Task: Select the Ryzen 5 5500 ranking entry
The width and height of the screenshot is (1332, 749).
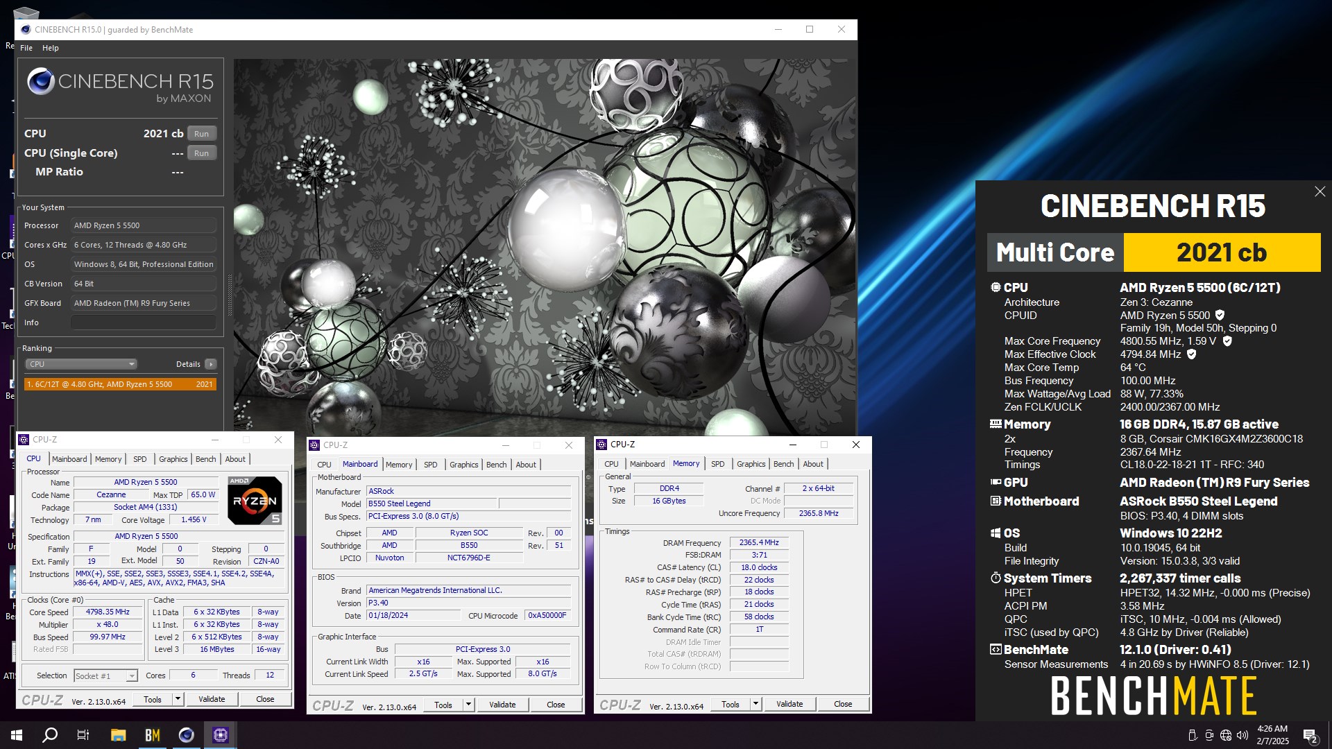Action: (x=120, y=384)
